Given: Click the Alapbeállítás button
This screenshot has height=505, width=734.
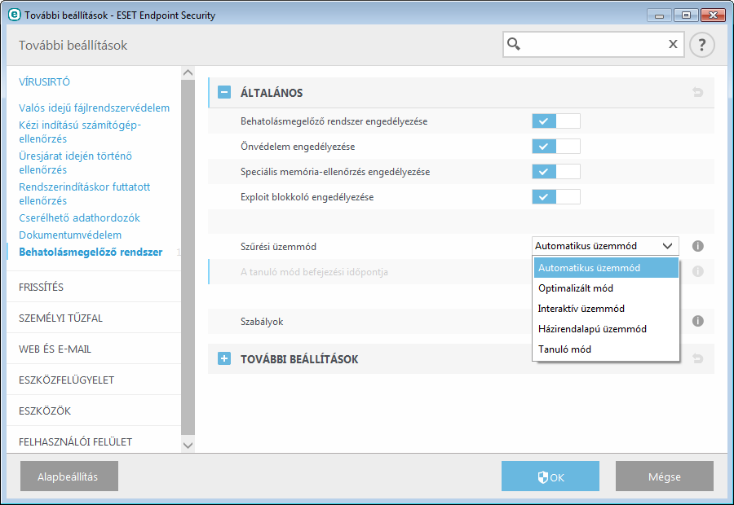Looking at the screenshot, I should tap(69, 476).
